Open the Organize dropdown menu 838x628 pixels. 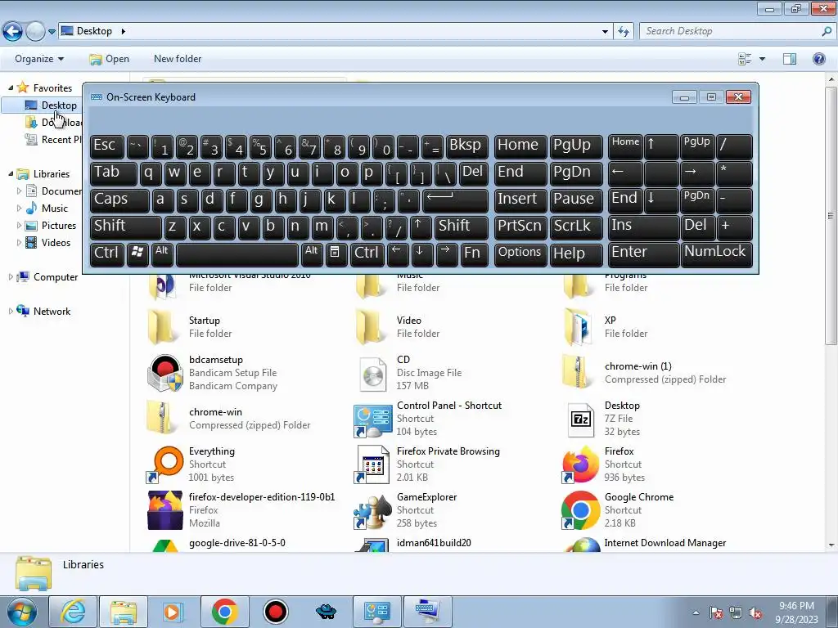tap(39, 59)
